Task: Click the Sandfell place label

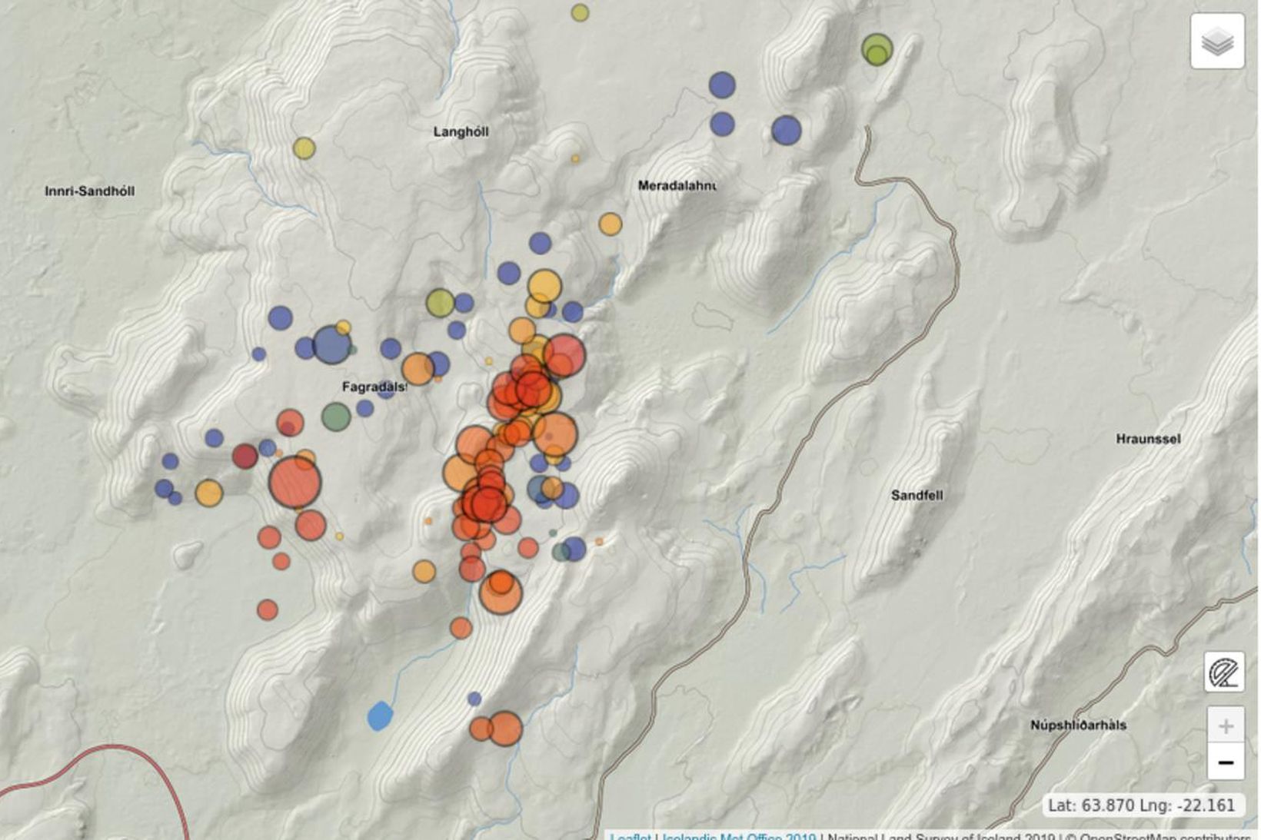Action: tap(917, 496)
